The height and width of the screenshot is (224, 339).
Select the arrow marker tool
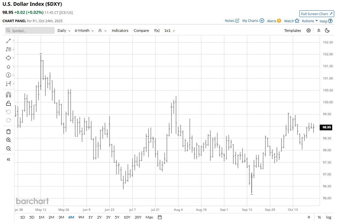point(8,67)
